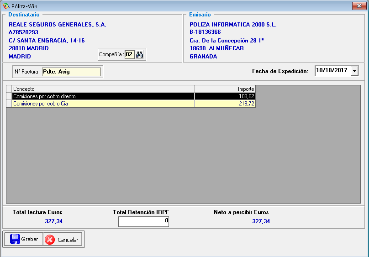The image size is (369, 257).
Task: Click the Compañía code field showing 02
Action: [129, 55]
